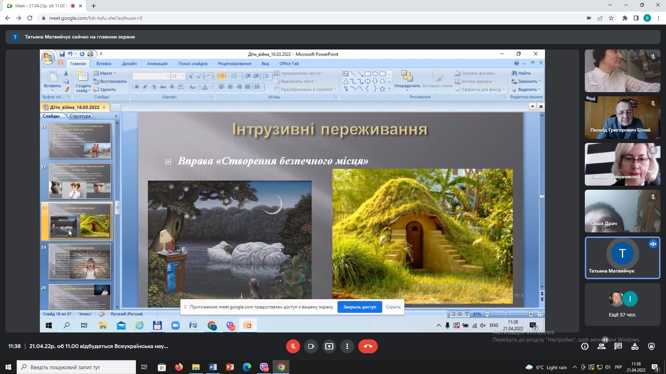Bookmark this page with star icon
The image size is (666, 374).
click(611, 18)
